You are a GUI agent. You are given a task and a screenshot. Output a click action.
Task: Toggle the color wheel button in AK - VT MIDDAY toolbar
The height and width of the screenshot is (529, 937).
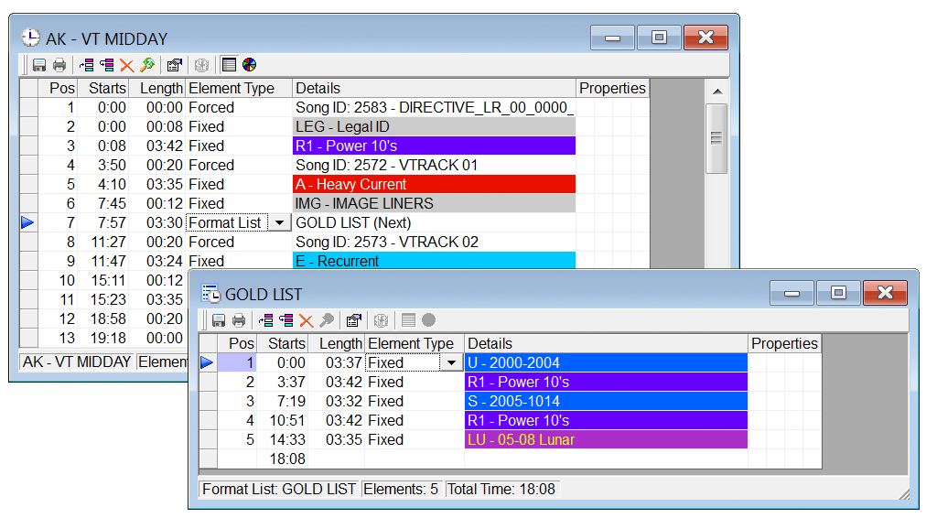pos(249,65)
